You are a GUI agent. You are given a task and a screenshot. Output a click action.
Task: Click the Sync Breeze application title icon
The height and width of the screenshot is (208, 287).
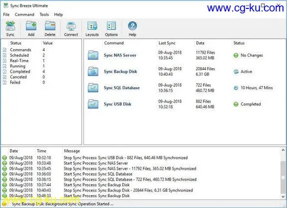coord(6,6)
